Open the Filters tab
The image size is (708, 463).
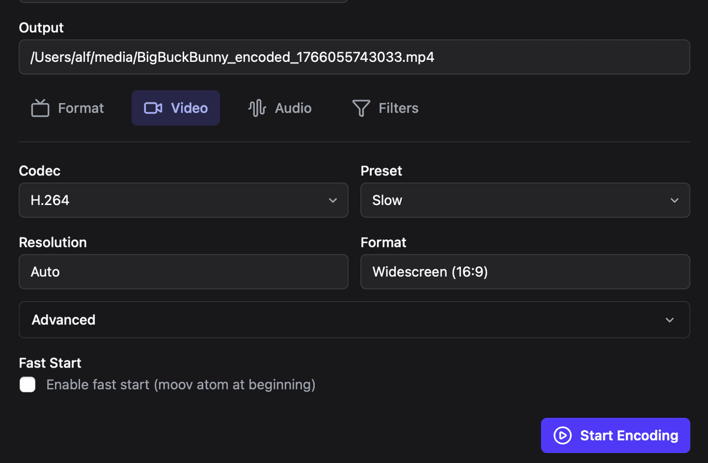tap(385, 108)
